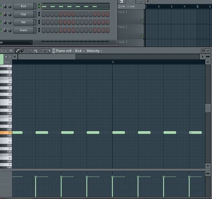Click the bar 2 marker in the piano roll ruler
The height and width of the screenshot is (199, 212).
(x=113, y=62)
